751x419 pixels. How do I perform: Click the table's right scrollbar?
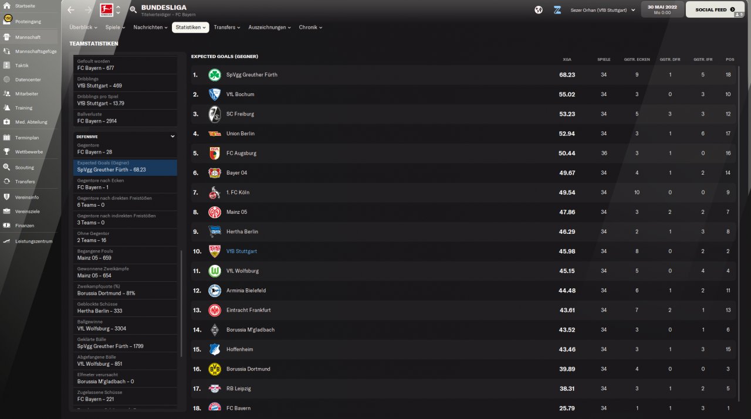tap(738, 234)
